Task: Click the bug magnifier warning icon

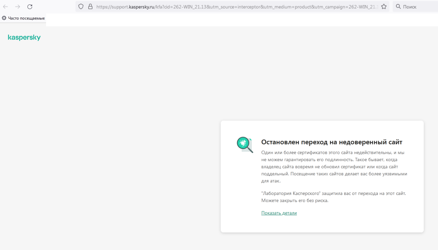Action: 245,145
